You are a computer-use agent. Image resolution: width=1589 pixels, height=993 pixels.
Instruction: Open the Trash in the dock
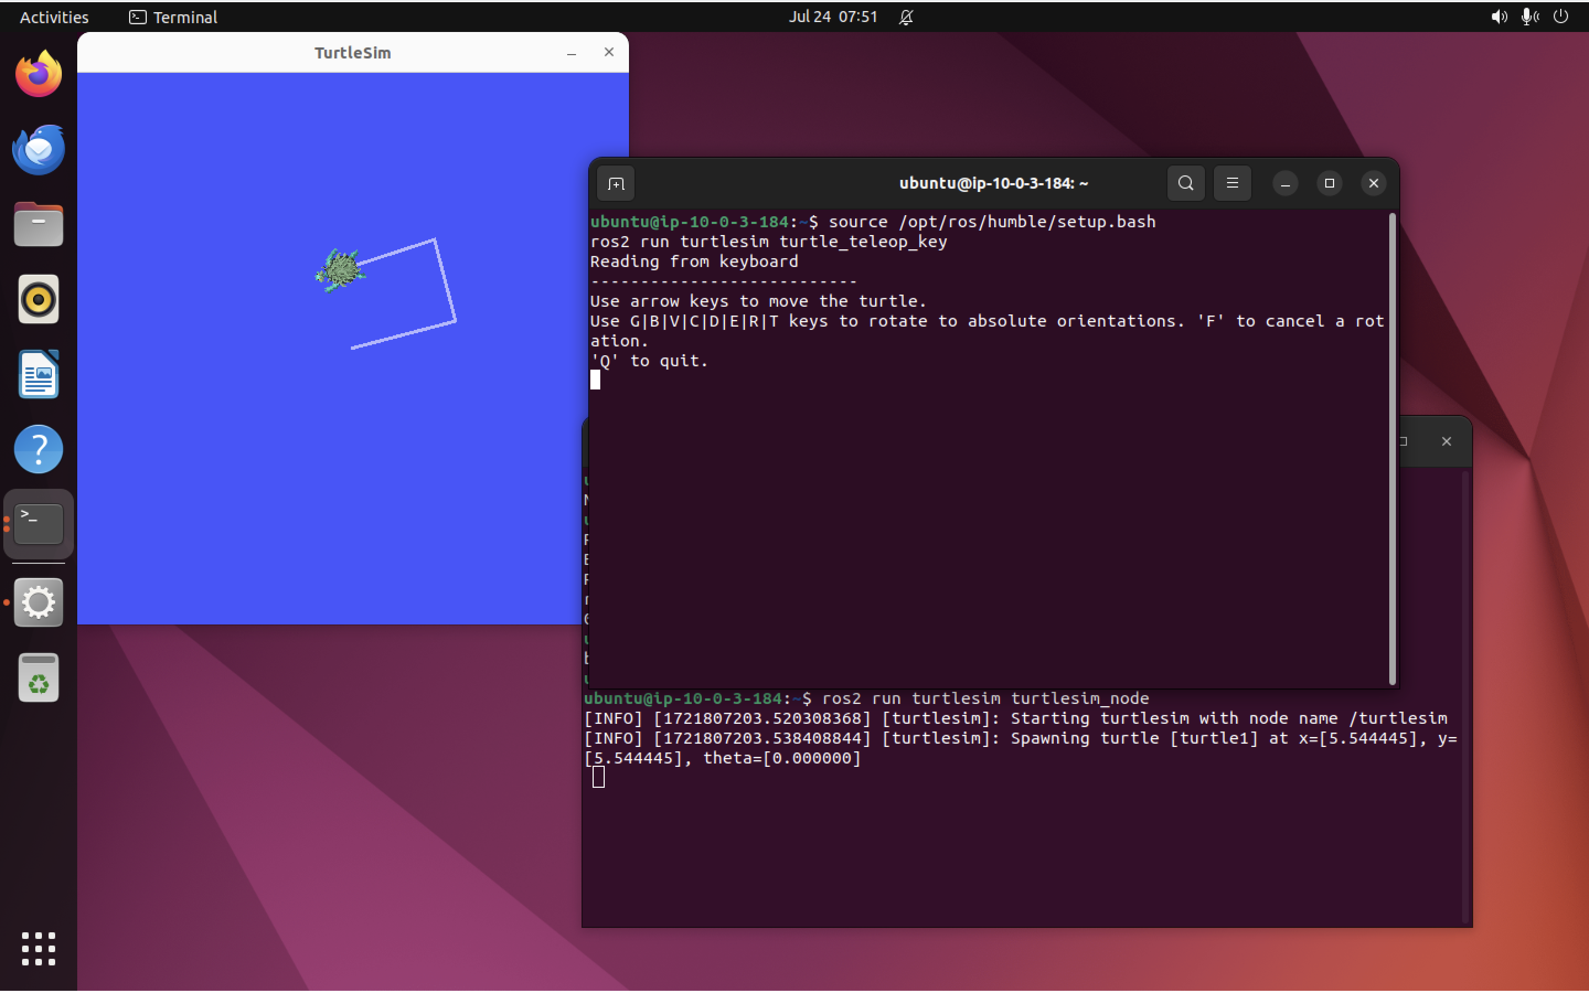click(38, 678)
